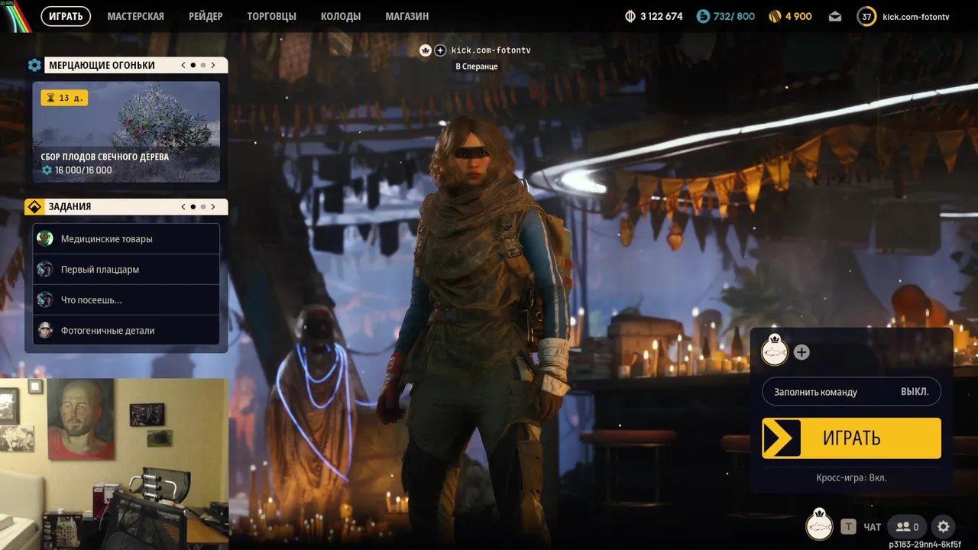Image resolution: width=978 pixels, height=550 pixels.
Task: Click the avatar icon beside Фотогеничные детали
Action: click(x=46, y=331)
